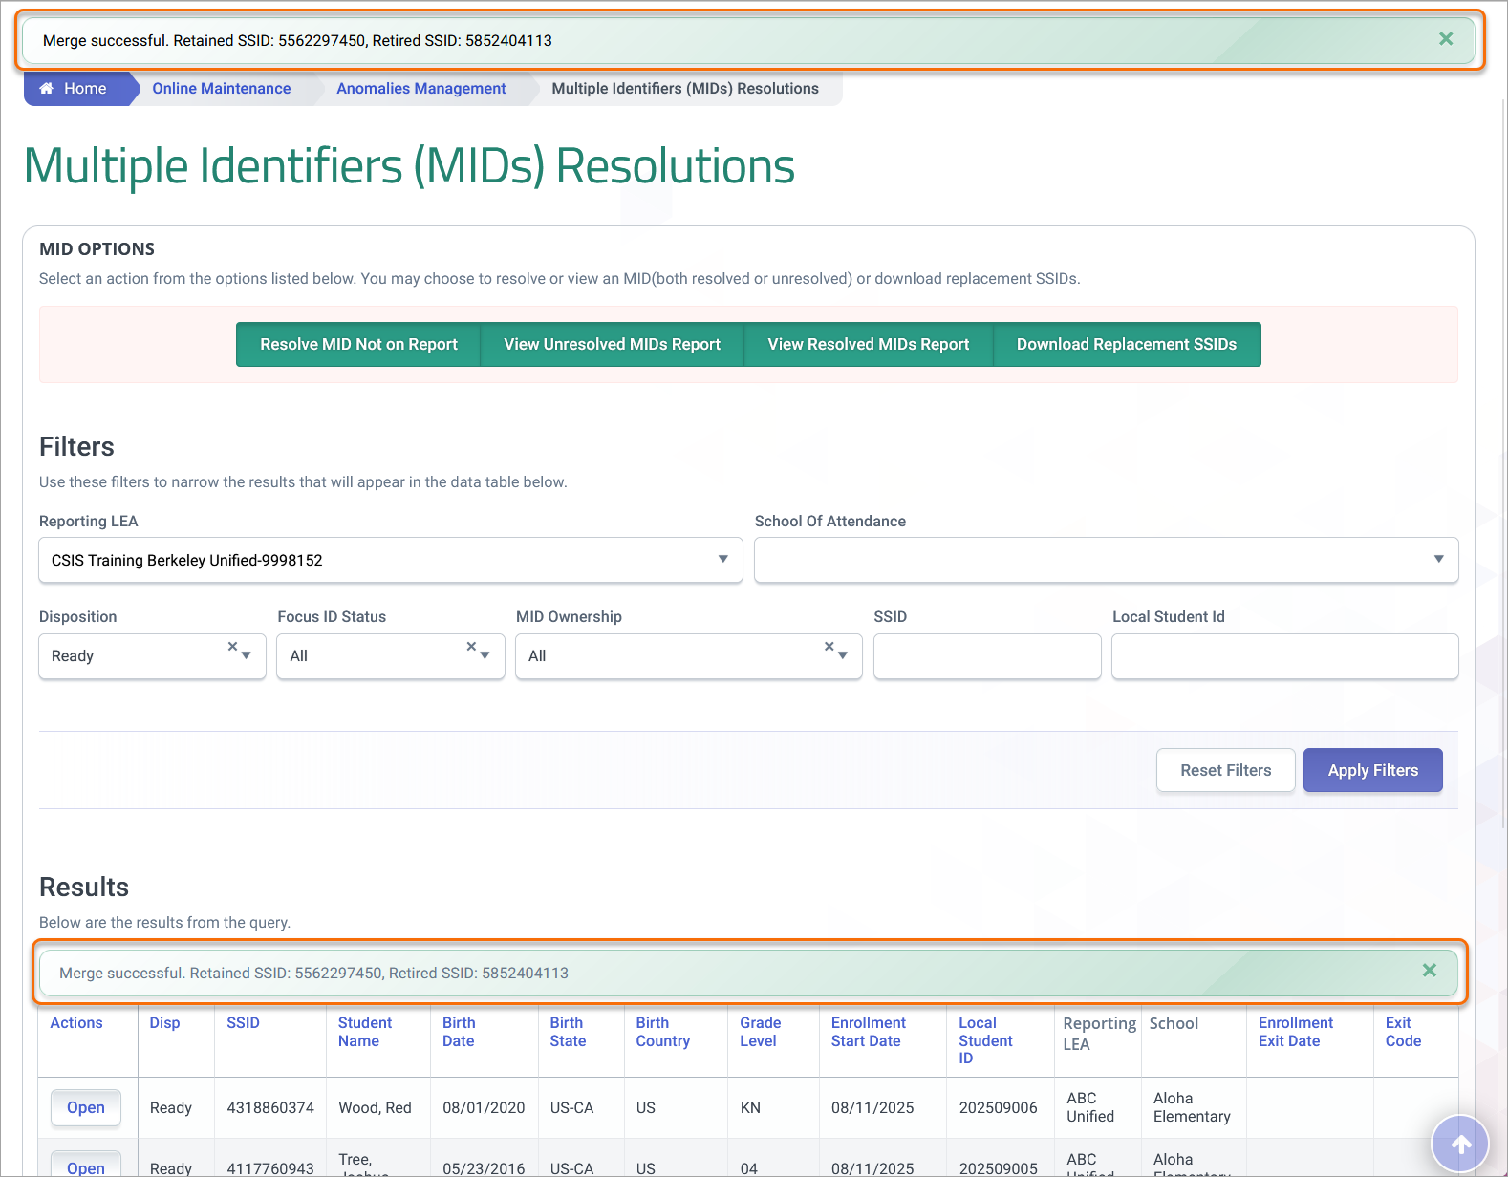This screenshot has width=1508, height=1177.
Task: Sort by Exit Code column
Action: (x=1404, y=1032)
